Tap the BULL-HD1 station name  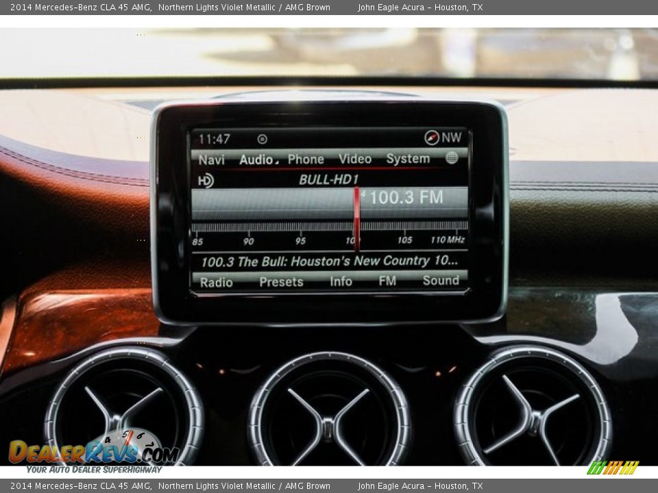click(328, 180)
